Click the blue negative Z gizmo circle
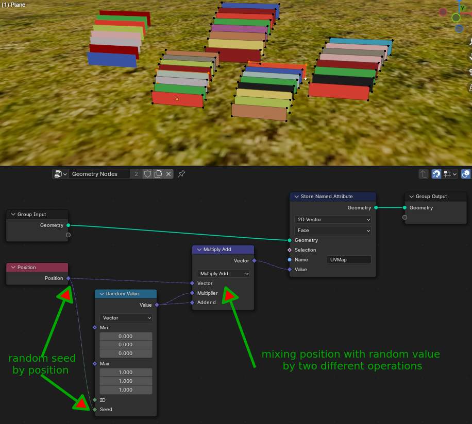The image size is (472, 424). pyautogui.click(x=459, y=28)
